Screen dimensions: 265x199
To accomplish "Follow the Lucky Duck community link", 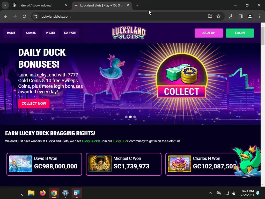I will tap(121, 141).
